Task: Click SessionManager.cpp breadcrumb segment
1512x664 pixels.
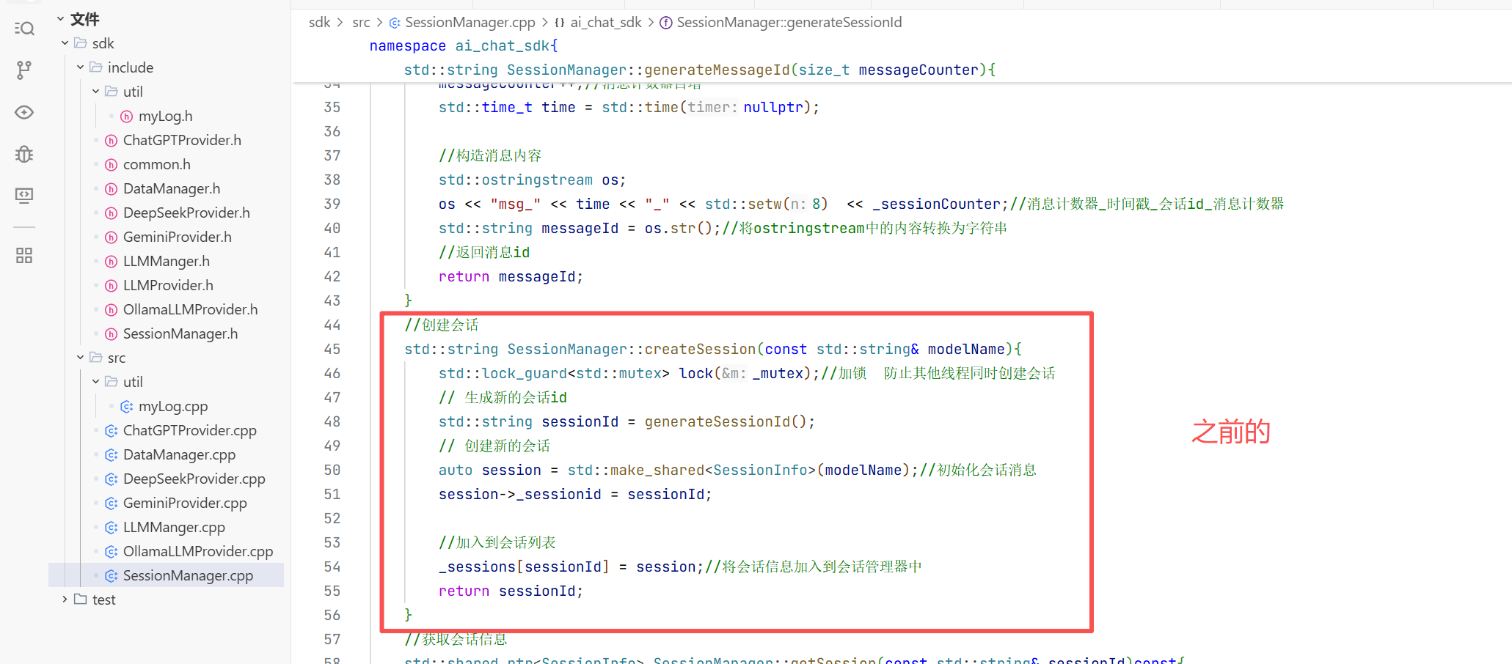Action: (x=470, y=22)
